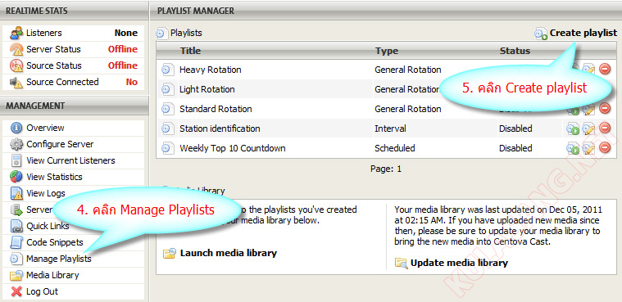Click the REALTIME STATS panel heading
622x302 pixels.
(x=37, y=11)
